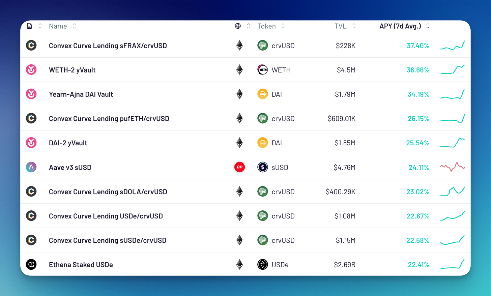The height and width of the screenshot is (296, 491).
Task: Click the DAI token icon in DAI-2 yVault row
Action: [262, 143]
